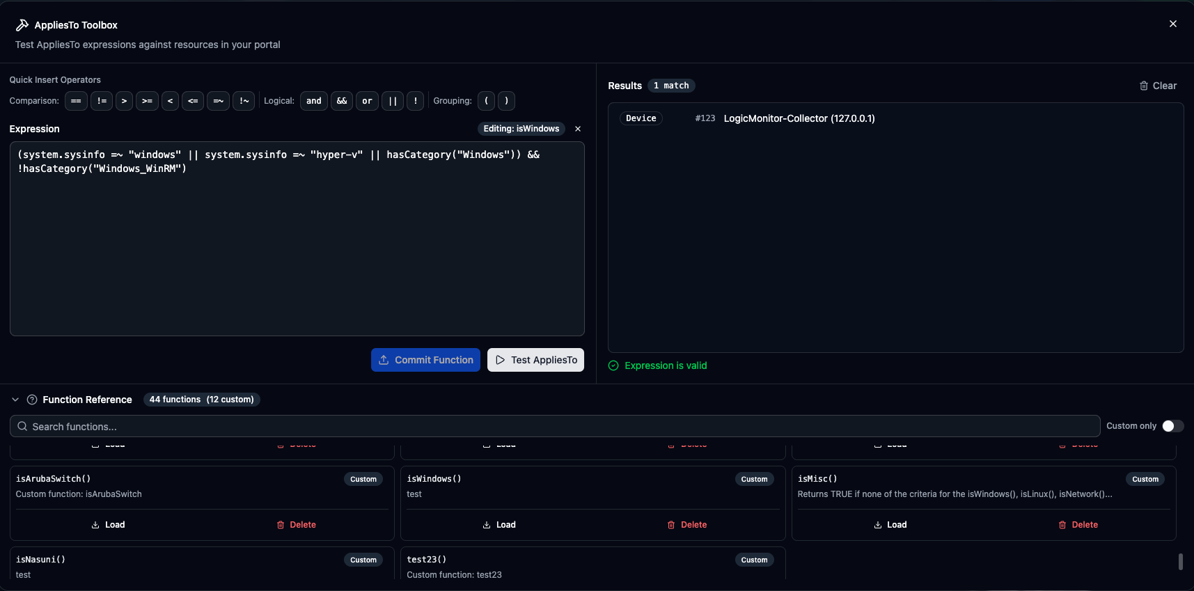Click the Custom badge on isWindows()

tap(754, 479)
